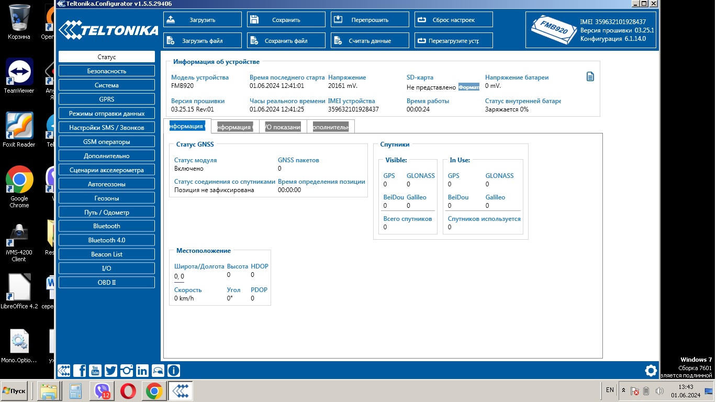
Task: Open the Twitter link icon
Action: [x=111, y=371]
